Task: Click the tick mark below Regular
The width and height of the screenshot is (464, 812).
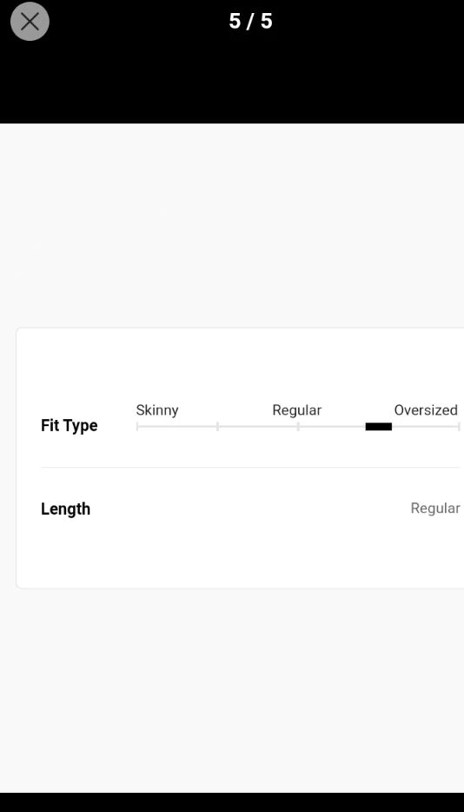Action: click(x=298, y=427)
